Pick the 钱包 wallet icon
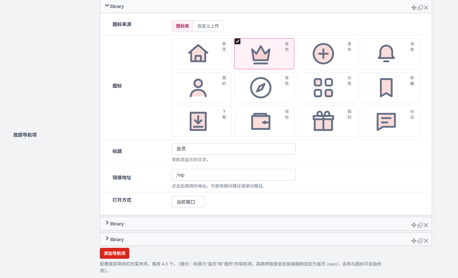Viewport: 458px width, 278px height. [x=264, y=121]
